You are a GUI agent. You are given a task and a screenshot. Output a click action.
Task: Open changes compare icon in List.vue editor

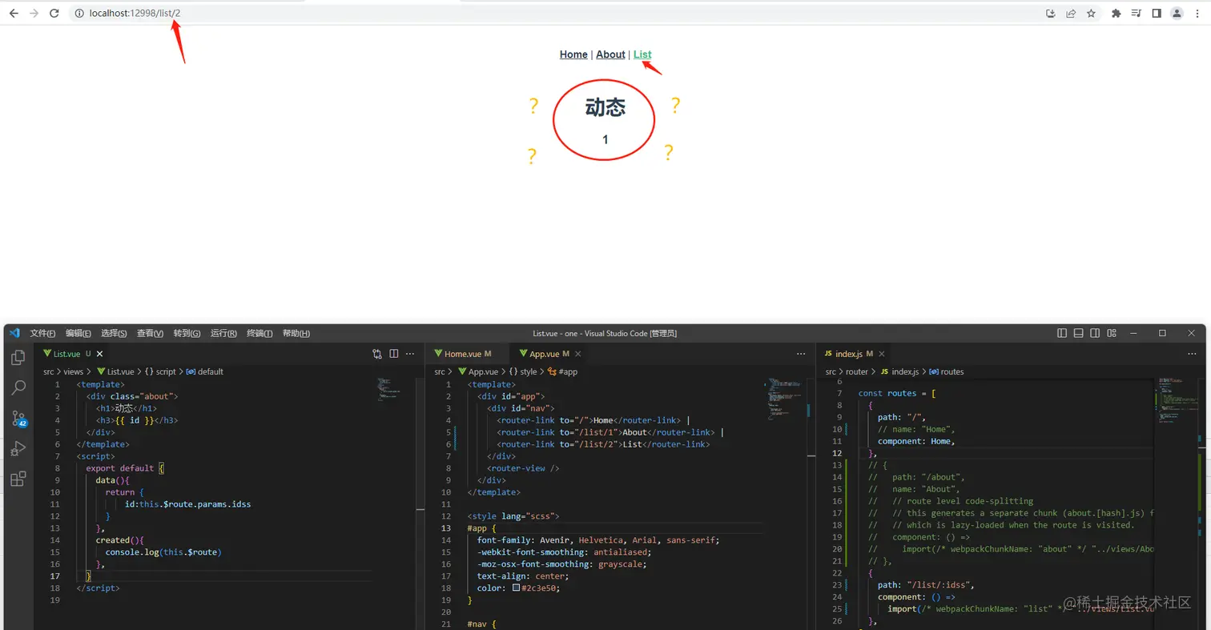(x=376, y=354)
